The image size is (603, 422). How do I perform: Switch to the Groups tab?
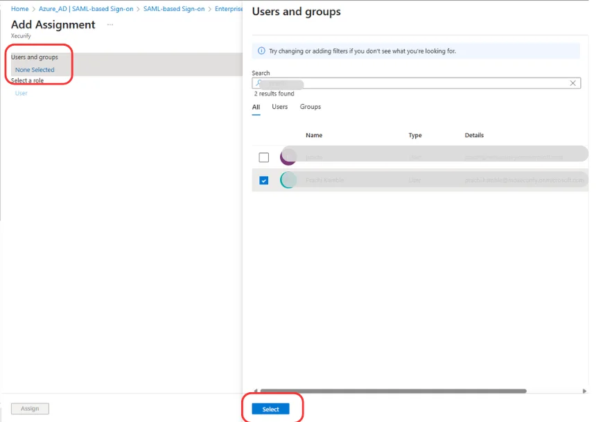[x=310, y=107]
